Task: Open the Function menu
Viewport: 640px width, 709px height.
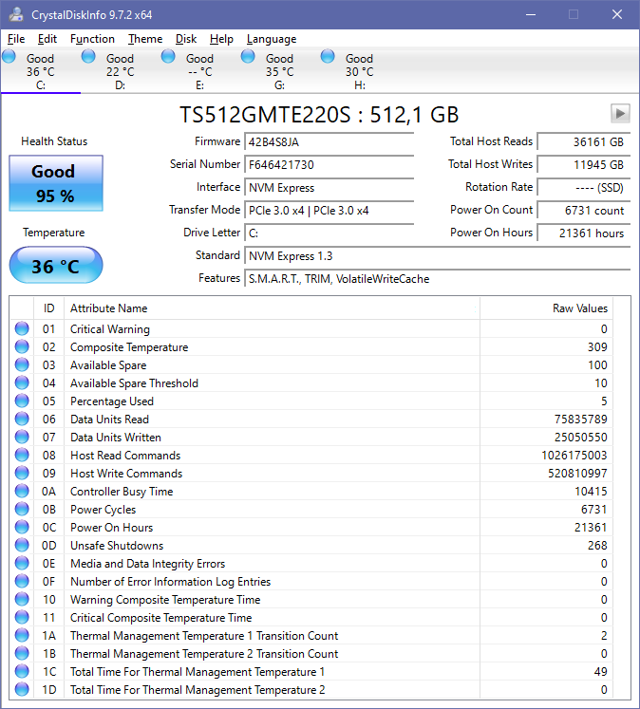Action: pyautogui.click(x=92, y=39)
